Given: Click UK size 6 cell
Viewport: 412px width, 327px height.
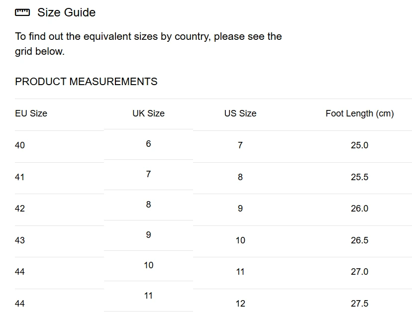Looking at the screenshot, I should click(x=148, y=144).
